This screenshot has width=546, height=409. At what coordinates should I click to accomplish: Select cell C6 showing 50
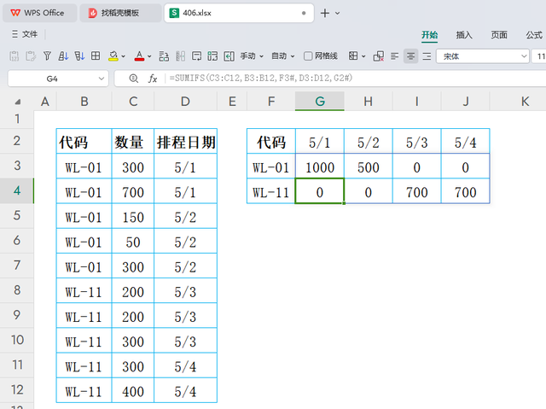point(133,242)
